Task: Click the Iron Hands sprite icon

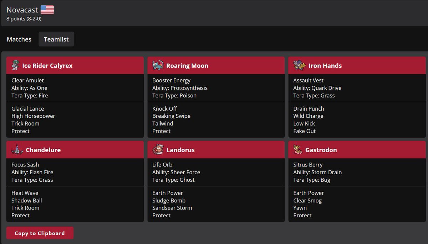Action: coord(300,65)
